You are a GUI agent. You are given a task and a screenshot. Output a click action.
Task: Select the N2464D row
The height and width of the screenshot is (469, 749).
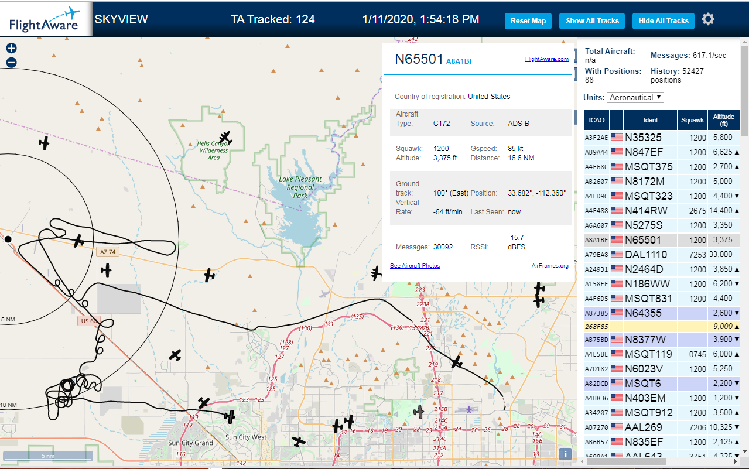(662, 269)
